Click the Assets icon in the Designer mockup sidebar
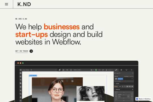Image resolution: width=153 pixels, height=102 pixels. pyautogui.click(x=21, y=94)
